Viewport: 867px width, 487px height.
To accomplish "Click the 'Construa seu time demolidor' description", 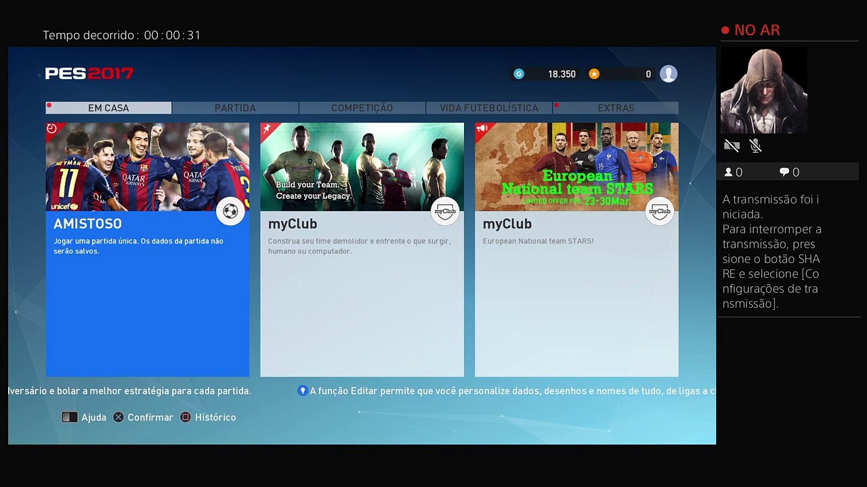I will [x=359, y=246].
